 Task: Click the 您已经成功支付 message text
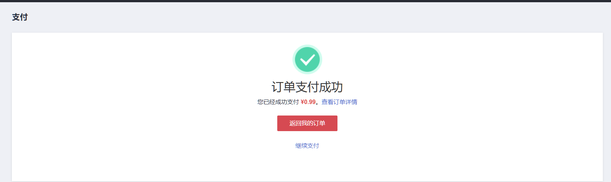(278, 102)
